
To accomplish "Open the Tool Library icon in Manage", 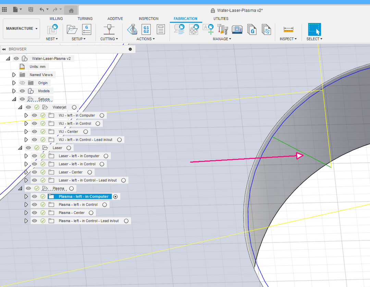I will point(222,29).
